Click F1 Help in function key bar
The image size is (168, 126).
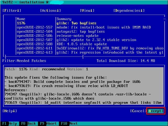pos(9,124)
